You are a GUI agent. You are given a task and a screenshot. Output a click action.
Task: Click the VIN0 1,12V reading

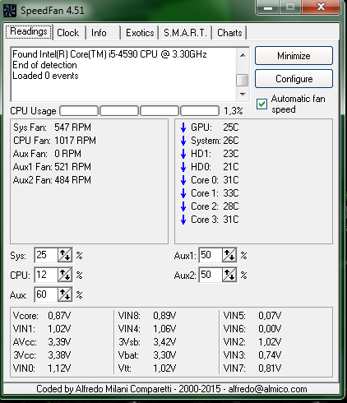click(42, 368)
